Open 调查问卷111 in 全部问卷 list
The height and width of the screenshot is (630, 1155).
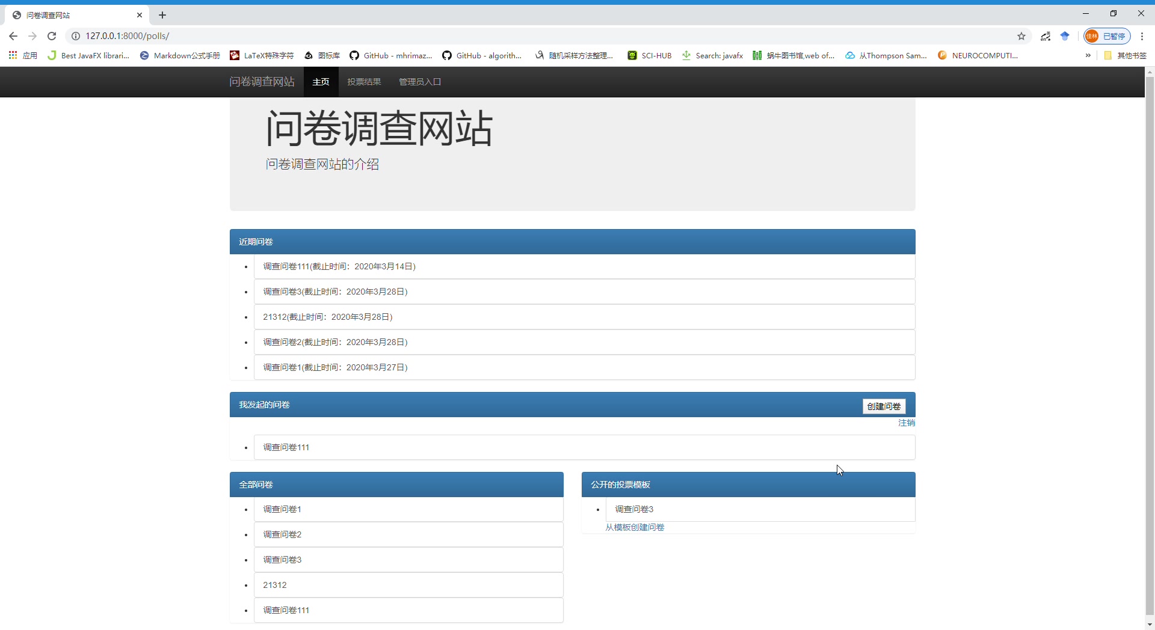pos(408,610)
